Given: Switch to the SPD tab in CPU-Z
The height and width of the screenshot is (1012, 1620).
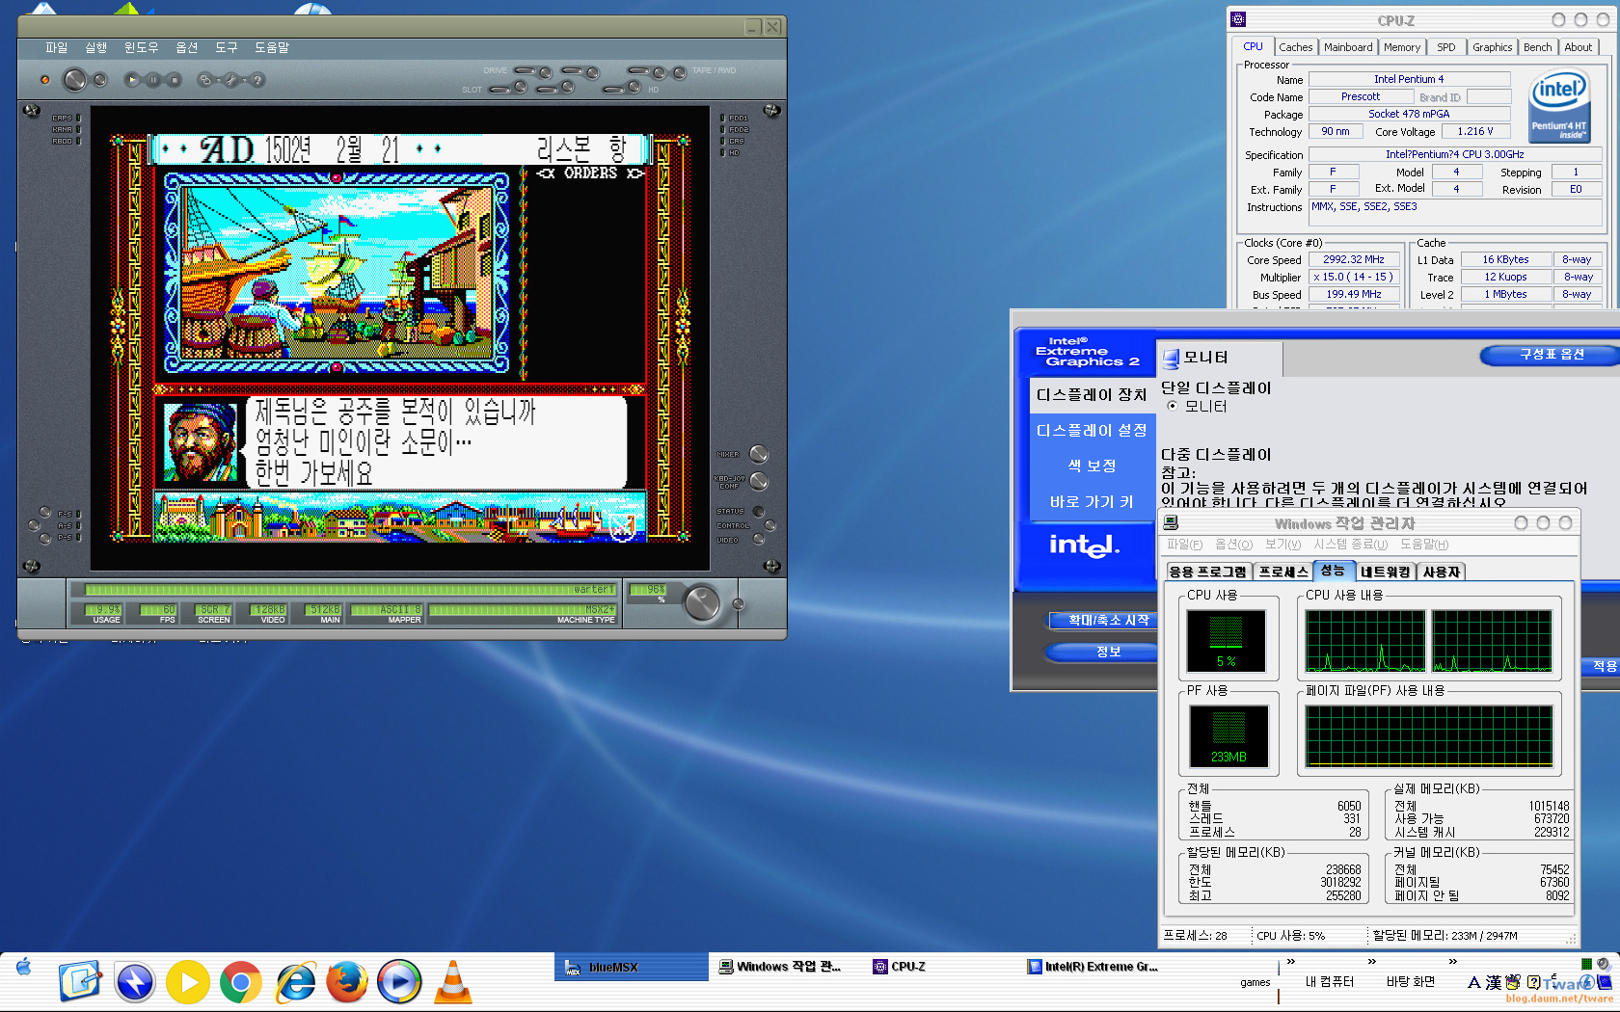Looking at the screenshot, I should 1445,47.
